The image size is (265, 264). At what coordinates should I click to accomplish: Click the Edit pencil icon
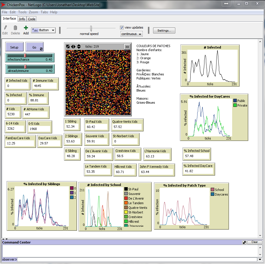(x=5, y=28)
